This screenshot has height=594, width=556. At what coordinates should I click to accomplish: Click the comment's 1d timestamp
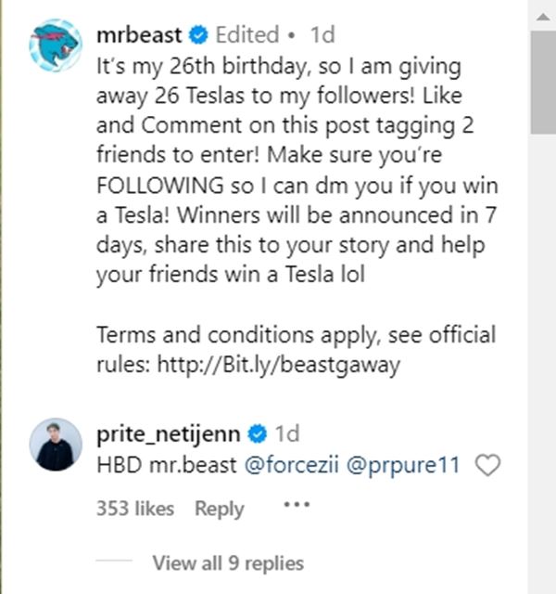(x=287, y=433)
